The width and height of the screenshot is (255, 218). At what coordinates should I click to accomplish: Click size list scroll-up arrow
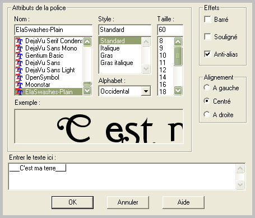point(178,41)
